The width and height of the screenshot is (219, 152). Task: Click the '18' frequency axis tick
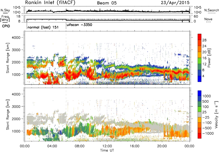pos(18,16)
